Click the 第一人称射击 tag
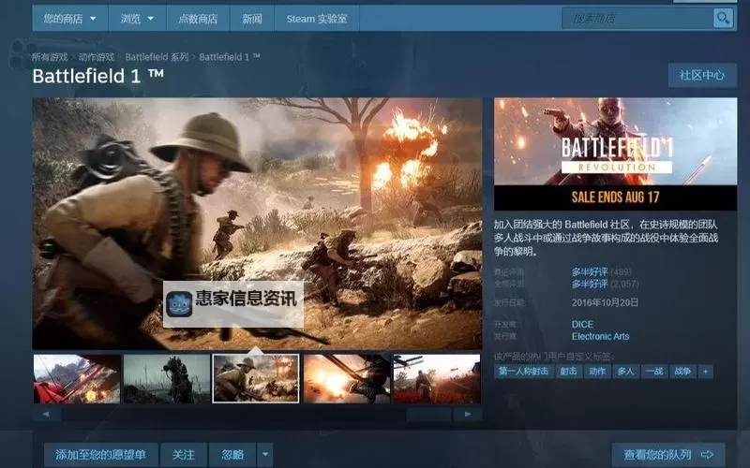Screen dimensions: 750x468 tap(524, 371)
